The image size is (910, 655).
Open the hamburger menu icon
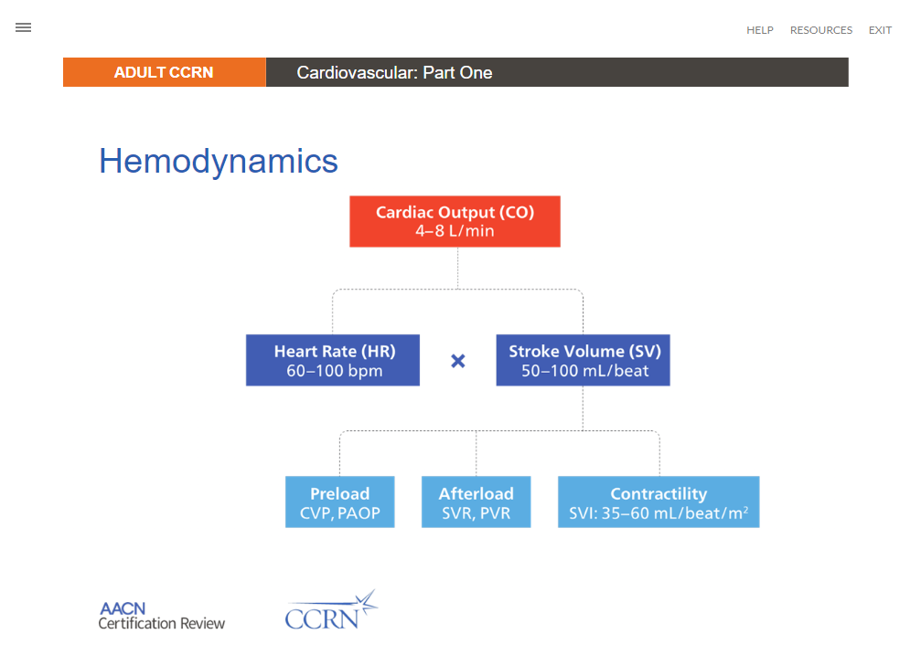tap(24, 27)
